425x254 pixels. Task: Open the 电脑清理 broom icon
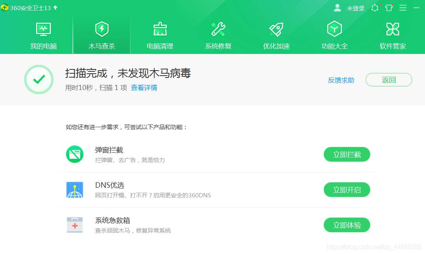click(160, 29)
